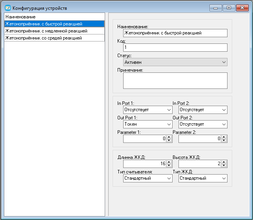Increase Parameter 2 with the up arrow
This screenshot has height=220, width=253.
coord(224,137)
